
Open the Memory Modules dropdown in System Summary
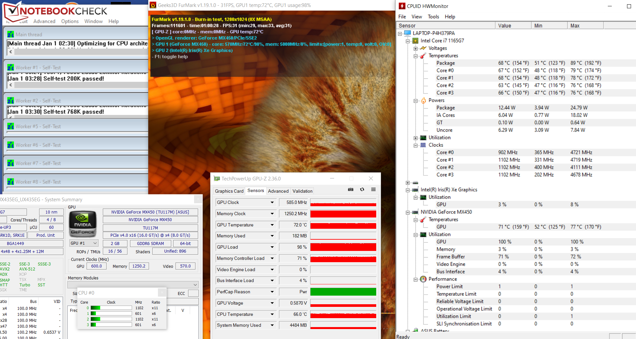tap(133, 285)
